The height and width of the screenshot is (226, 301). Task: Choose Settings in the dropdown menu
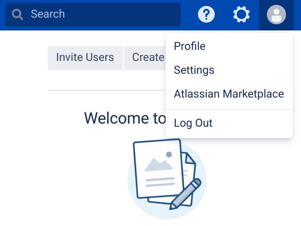[194, 70]
